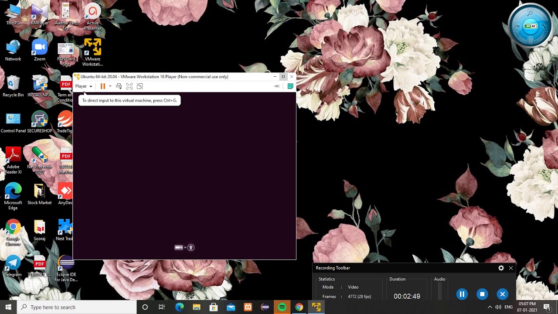
Task: Select INSTALLNP desktop icon
Action: 40,86
